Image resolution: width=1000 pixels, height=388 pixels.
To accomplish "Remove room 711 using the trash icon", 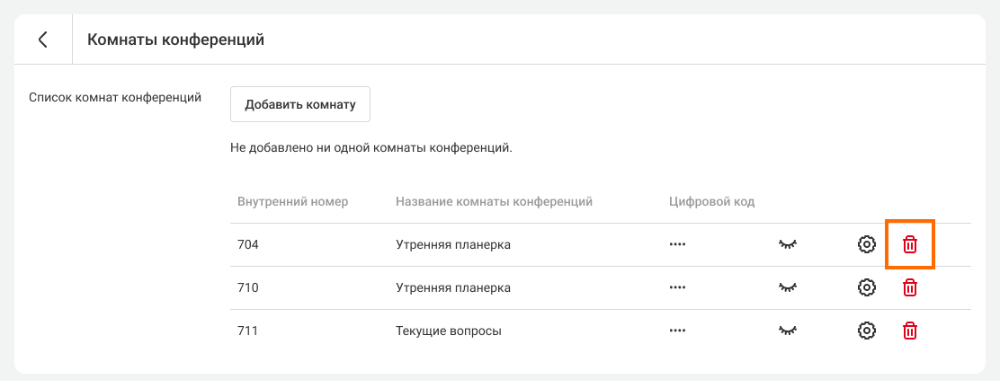I will [x=910, y=331].
